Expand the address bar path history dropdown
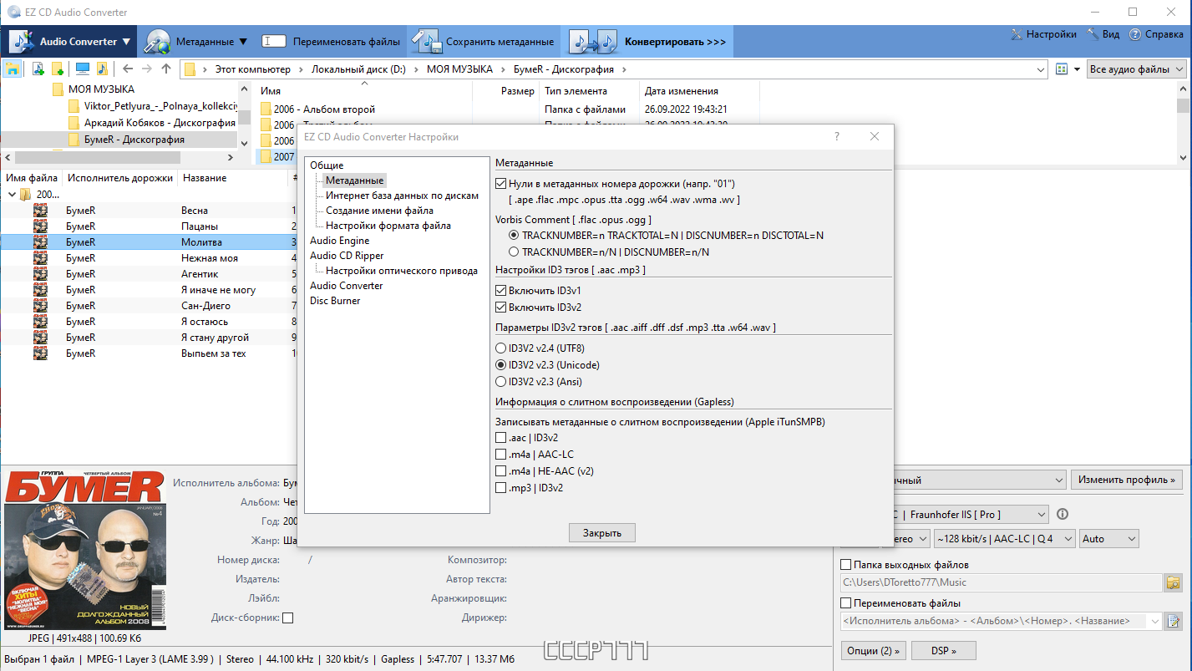 1041,69
